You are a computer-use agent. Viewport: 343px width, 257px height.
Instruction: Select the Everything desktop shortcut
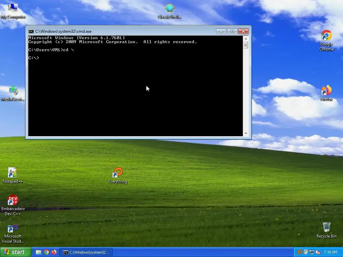coord(118,175)
